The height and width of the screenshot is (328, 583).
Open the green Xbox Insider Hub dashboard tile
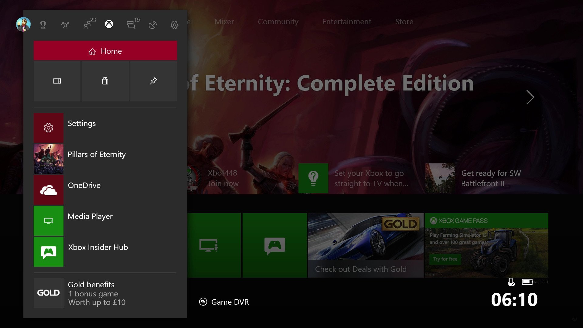click(275, 245)
